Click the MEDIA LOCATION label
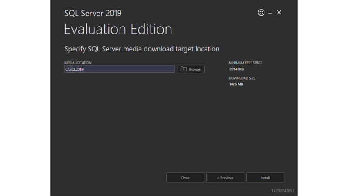Viewport: 348px width, 196px height. point(78,63)
